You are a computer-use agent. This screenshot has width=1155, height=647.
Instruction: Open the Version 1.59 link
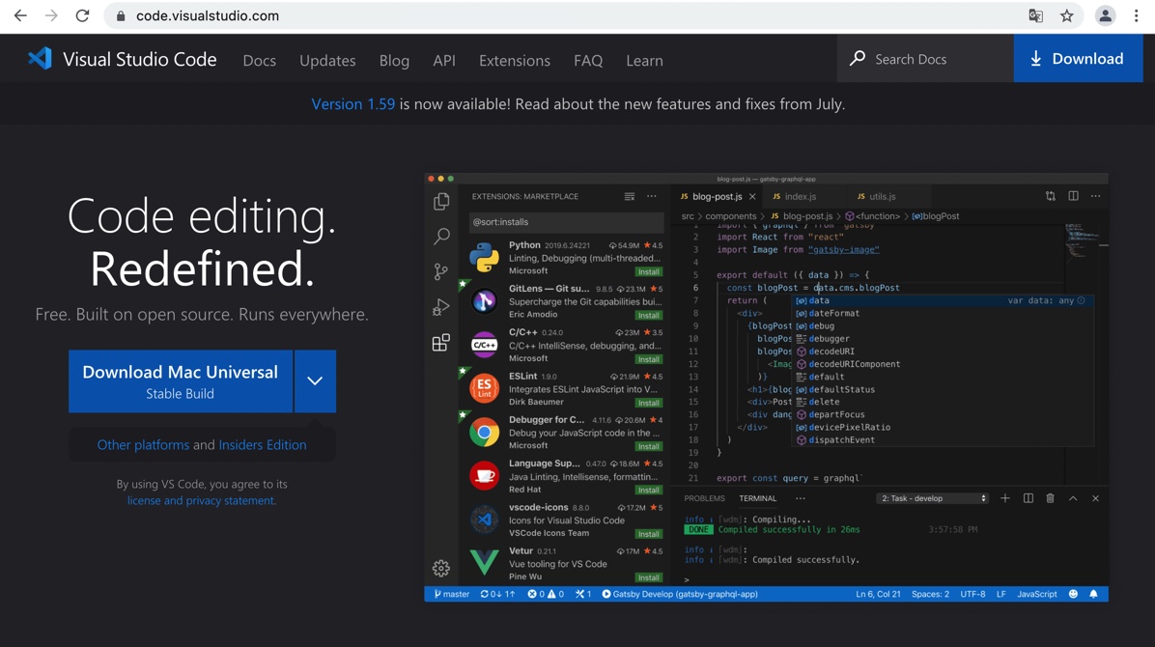(352, 104)
